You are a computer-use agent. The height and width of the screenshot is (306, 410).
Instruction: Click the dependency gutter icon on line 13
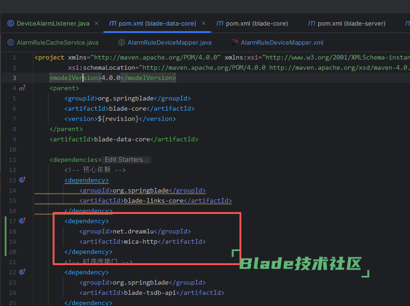click(x=22, y=180)
